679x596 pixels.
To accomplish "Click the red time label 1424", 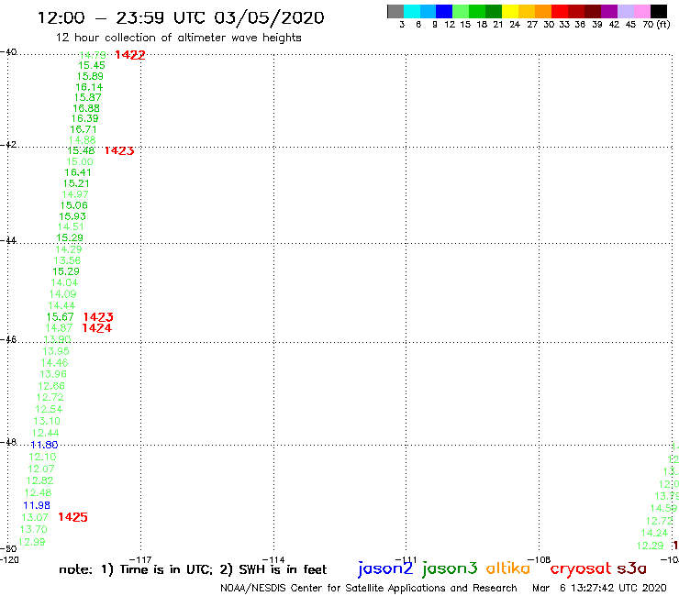I will pos(97,328).
